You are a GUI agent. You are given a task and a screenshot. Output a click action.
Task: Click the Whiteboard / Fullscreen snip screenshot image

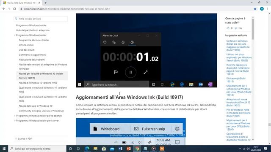[x=131, y=131]
